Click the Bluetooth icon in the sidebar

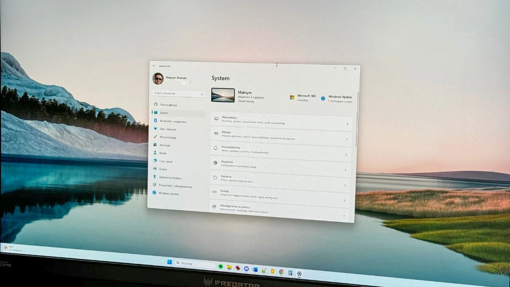pyautogui.click(x=156, y=121)
